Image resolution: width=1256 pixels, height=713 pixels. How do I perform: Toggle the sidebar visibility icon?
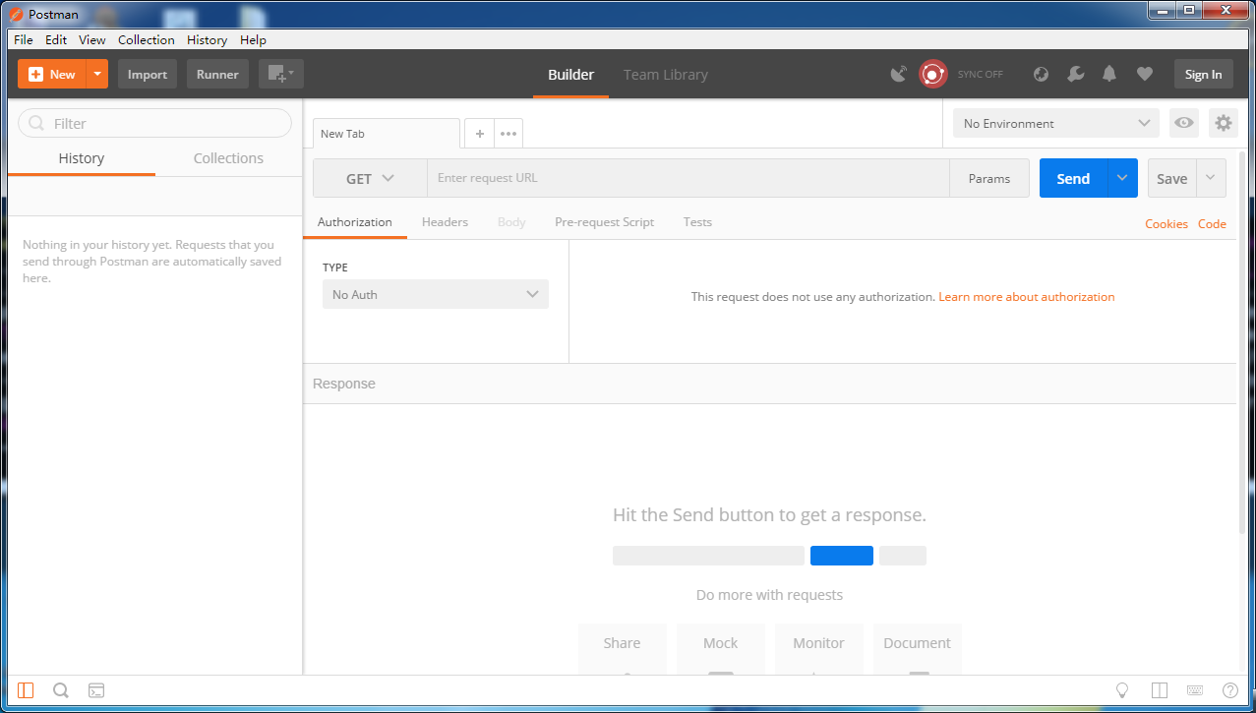click(x=26, y=690)
